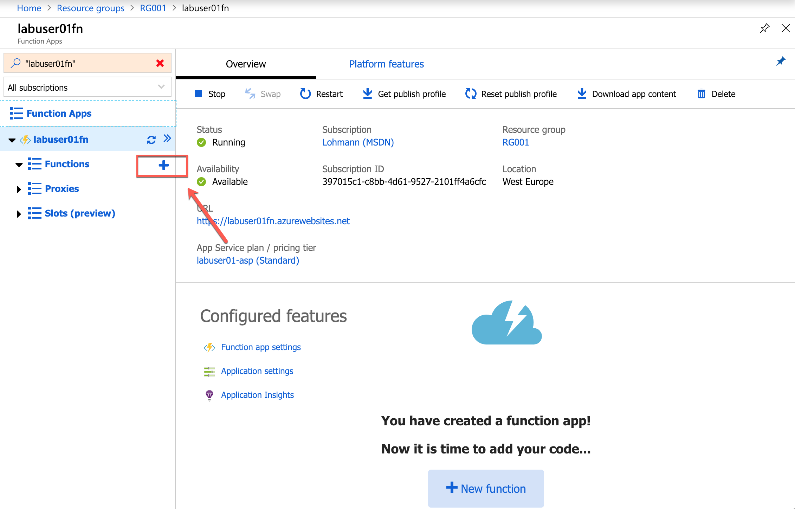Click the West Europe location text

click(528, 182)
